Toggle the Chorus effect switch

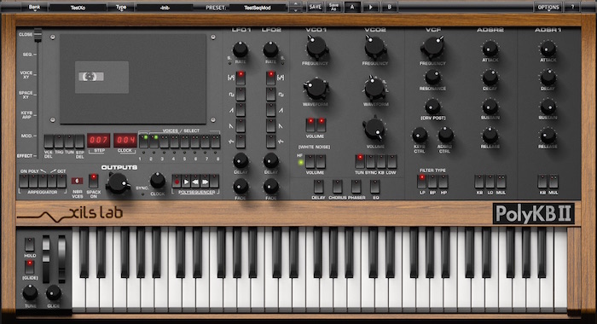(338, 187)
